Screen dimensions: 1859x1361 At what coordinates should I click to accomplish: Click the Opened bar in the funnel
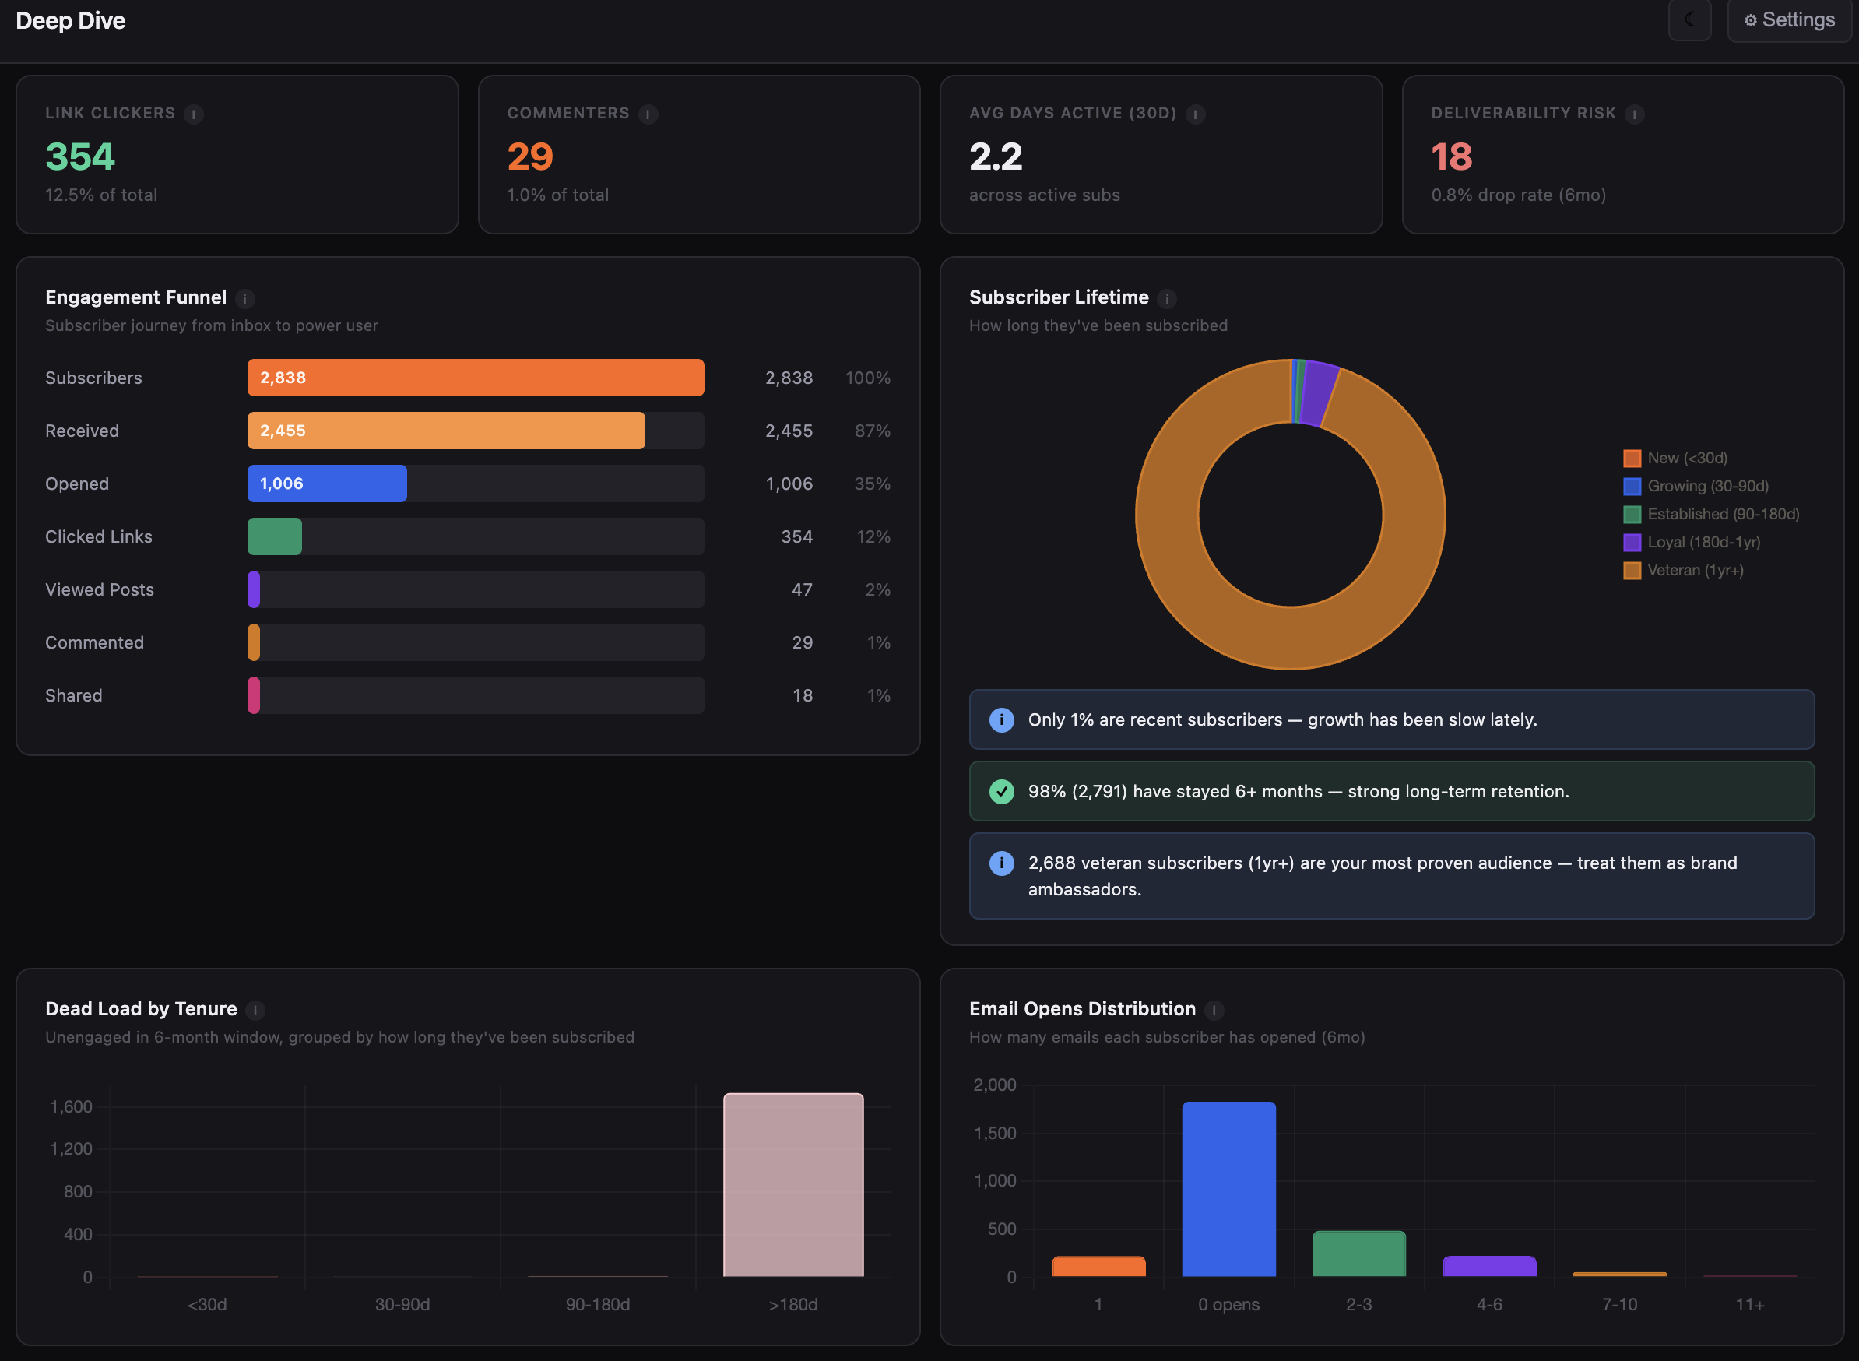326,484
